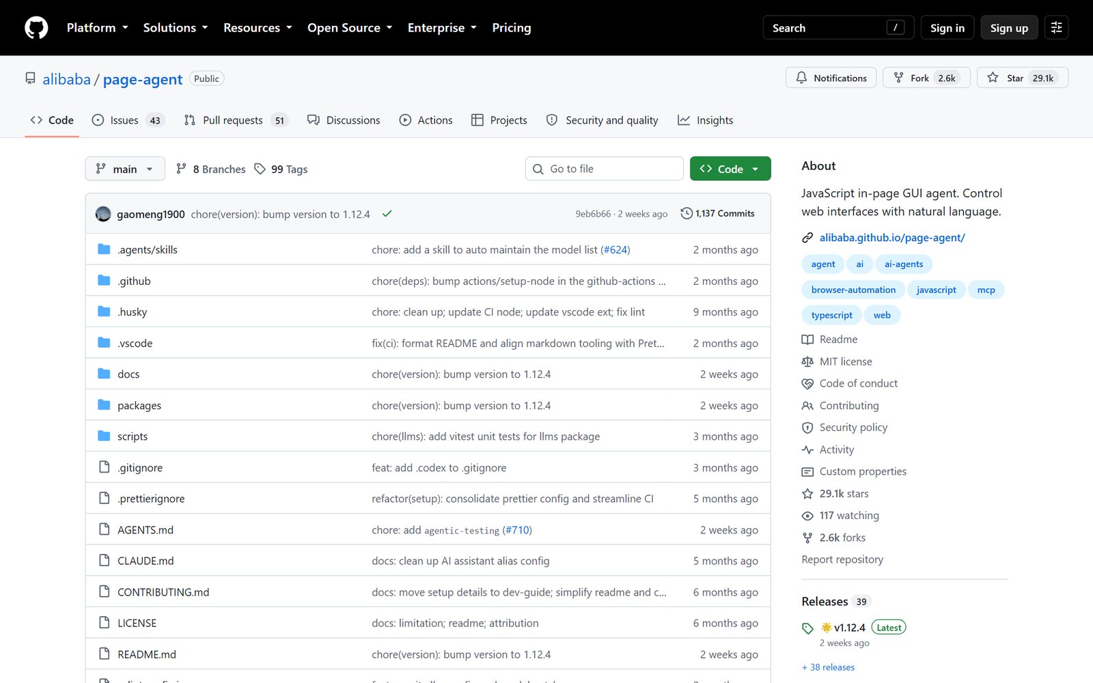Click the eye icon next to watching

coord(807,516)
